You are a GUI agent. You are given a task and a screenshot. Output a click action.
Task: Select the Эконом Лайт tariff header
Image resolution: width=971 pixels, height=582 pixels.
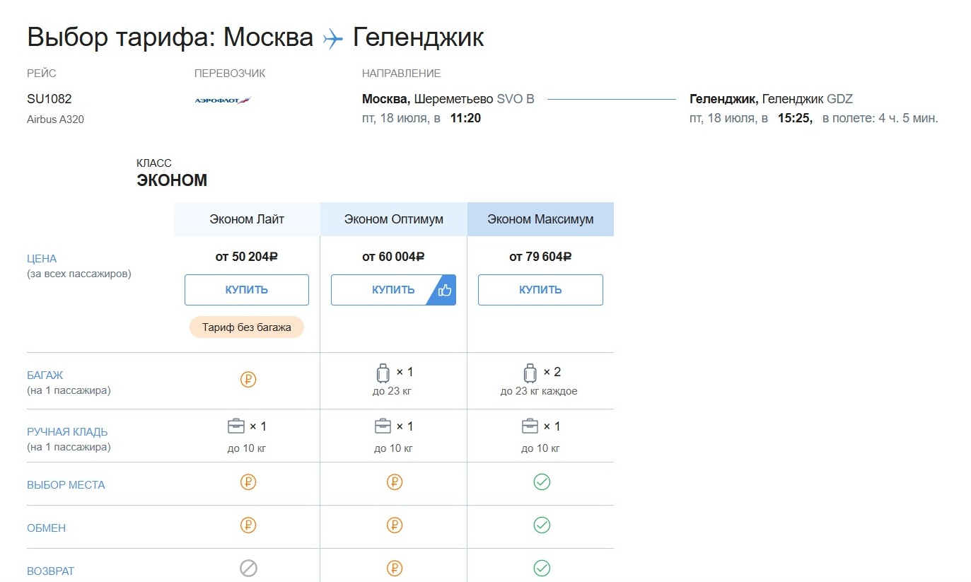coord(247,219)
